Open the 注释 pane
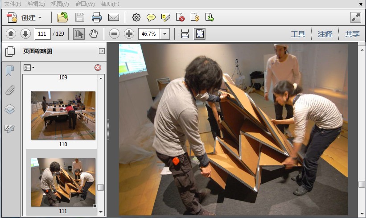This screenshot has width=366, height=218. 325,34
